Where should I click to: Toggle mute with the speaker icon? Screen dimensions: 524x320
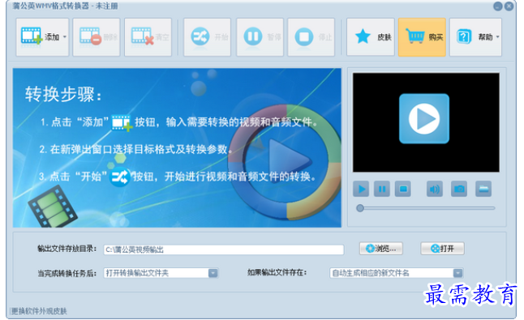point(435,190)
